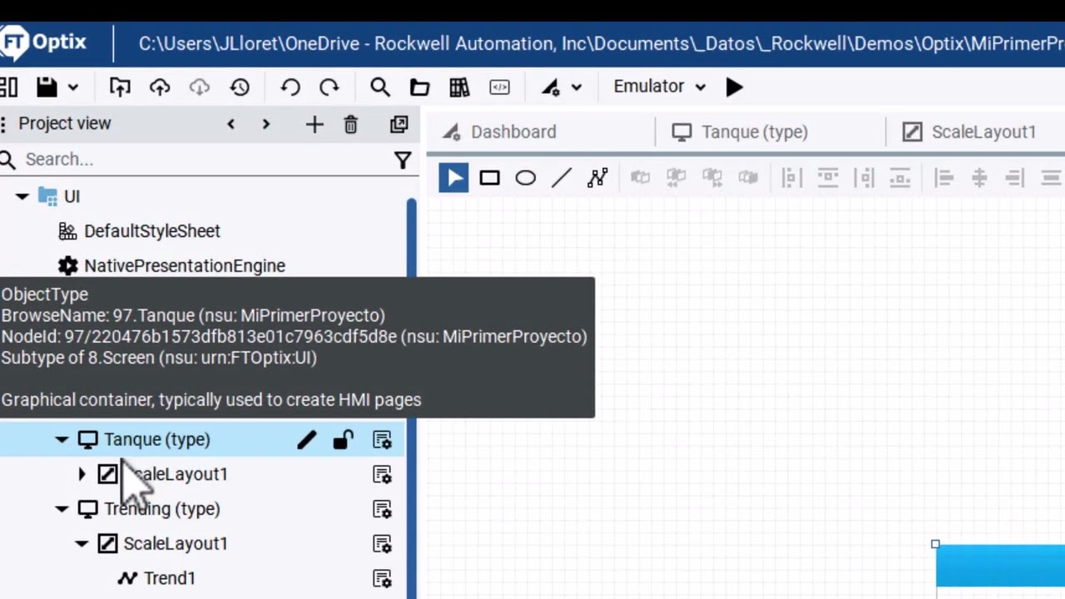
Task: Click the detach Project view panel icon
Action: (399, 125)
